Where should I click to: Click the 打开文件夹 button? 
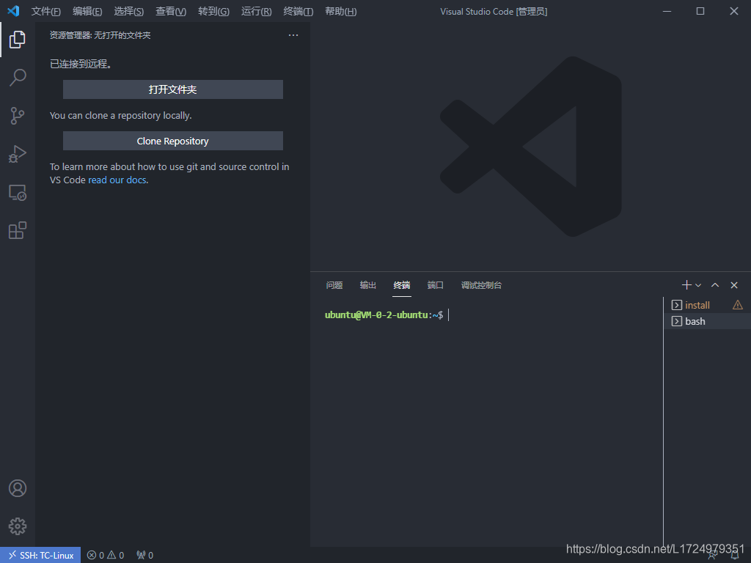click(x=173, y=89)
